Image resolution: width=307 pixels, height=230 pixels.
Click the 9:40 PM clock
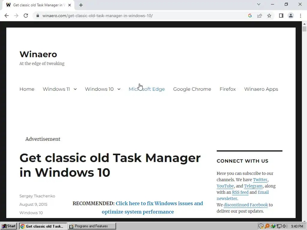297,226
